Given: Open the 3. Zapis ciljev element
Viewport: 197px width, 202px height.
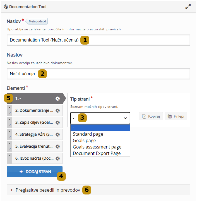Looking at the screenshot, I should point(34,122).
